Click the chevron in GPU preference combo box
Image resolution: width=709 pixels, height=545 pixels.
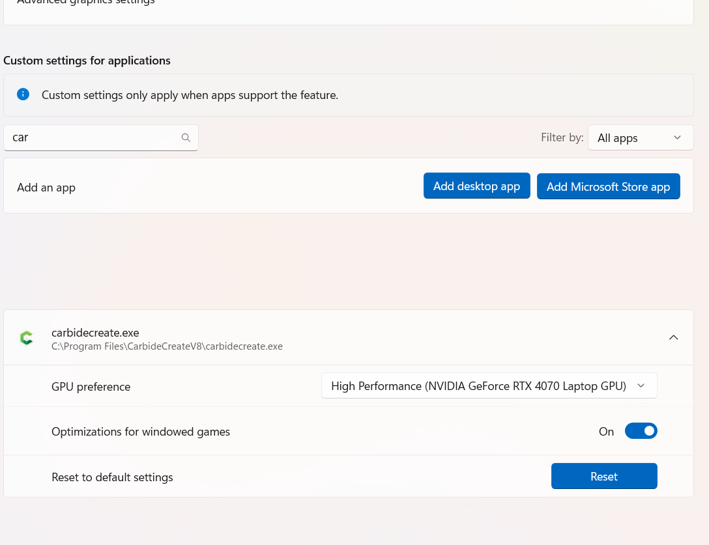point(641,386)
